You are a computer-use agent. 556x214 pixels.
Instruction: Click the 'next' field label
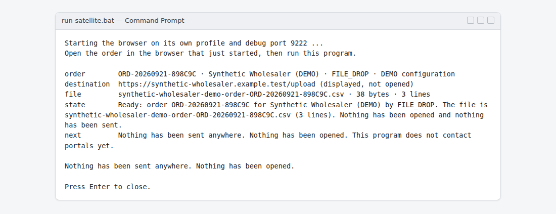[73, 135]
